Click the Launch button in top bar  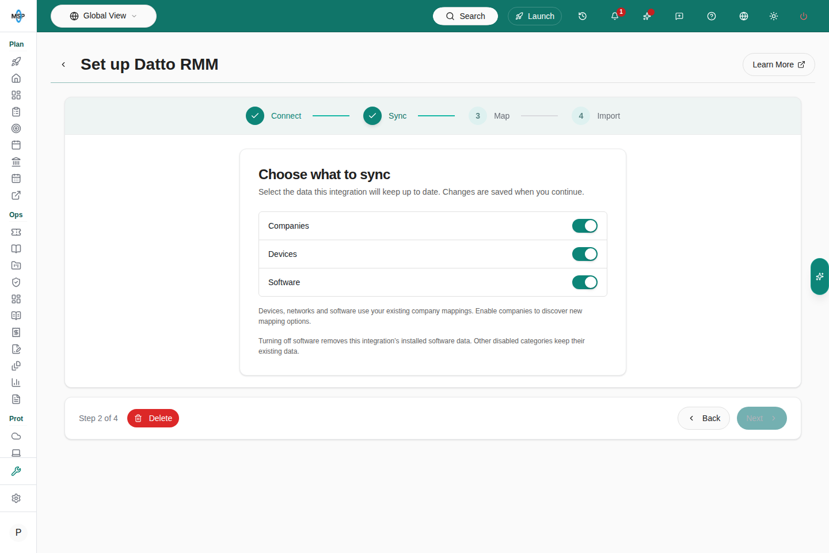[x=535, y=16]
